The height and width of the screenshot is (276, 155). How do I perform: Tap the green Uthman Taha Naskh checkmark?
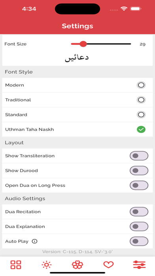pyautogui.click(x=141, y=129)
